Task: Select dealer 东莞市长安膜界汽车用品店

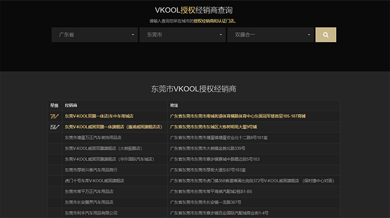Action: coord(89,202)
